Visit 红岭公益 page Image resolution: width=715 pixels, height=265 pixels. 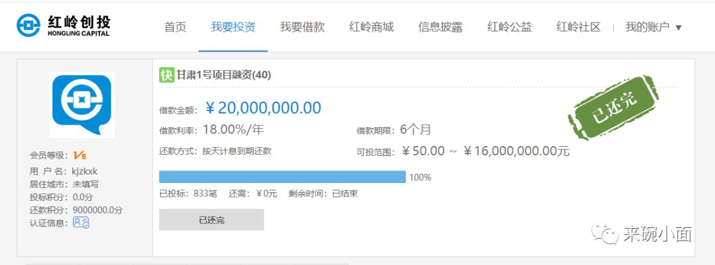tap(509, 27)
